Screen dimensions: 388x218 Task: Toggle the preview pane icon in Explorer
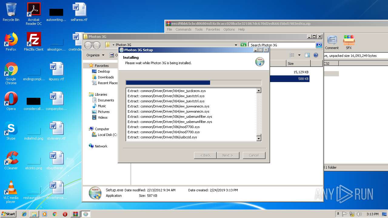point(307,55)
